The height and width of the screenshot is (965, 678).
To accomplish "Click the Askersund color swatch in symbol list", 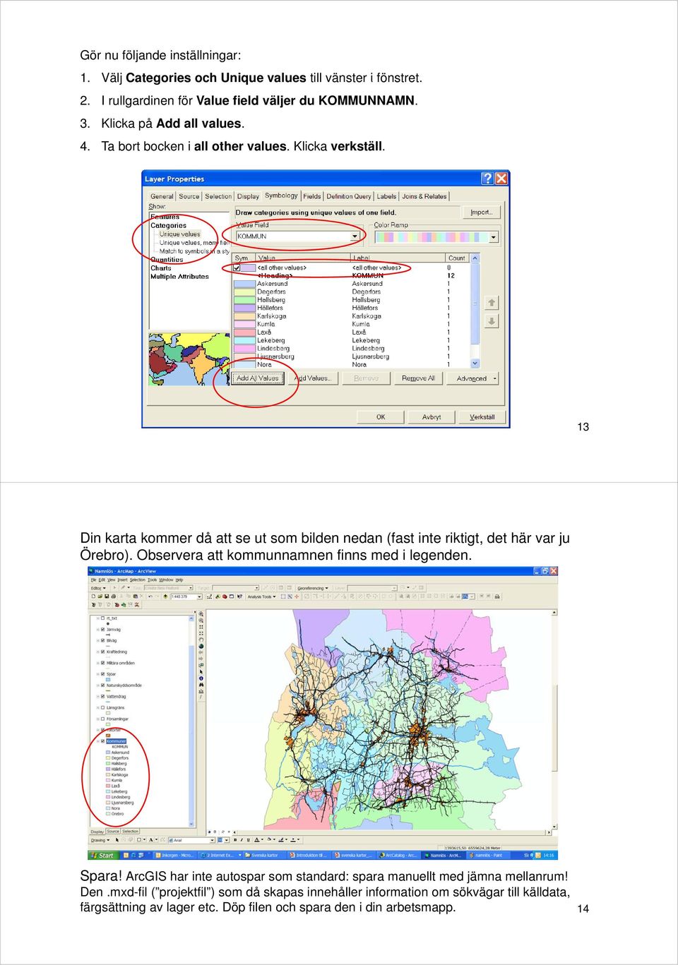I will (244, 284).
